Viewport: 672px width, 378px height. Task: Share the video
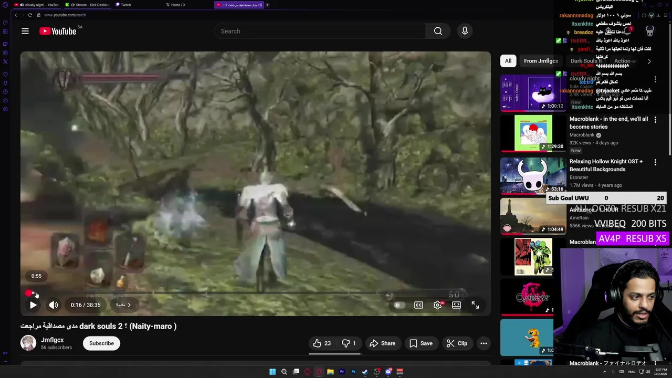[382, 343]
